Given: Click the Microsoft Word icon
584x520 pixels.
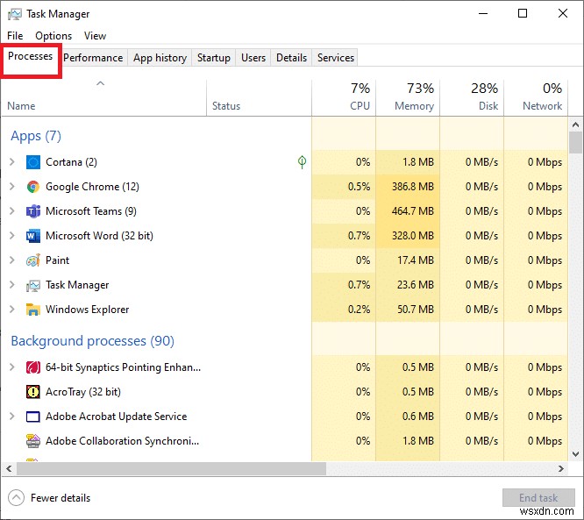Looking at the screenshot, I should (x=33, y=236).
